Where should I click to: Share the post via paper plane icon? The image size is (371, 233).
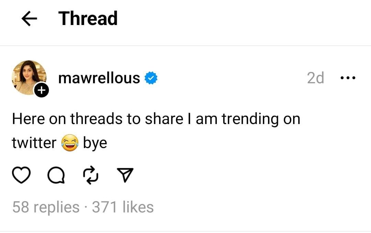tap(126, 176)
